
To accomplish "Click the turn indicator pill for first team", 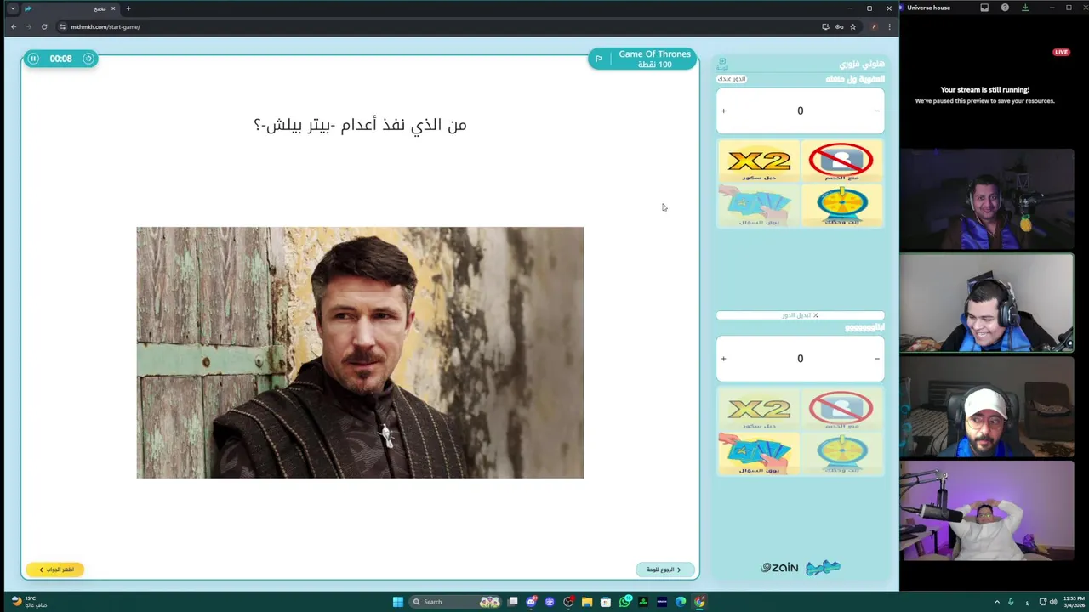I will pos(732,79).
